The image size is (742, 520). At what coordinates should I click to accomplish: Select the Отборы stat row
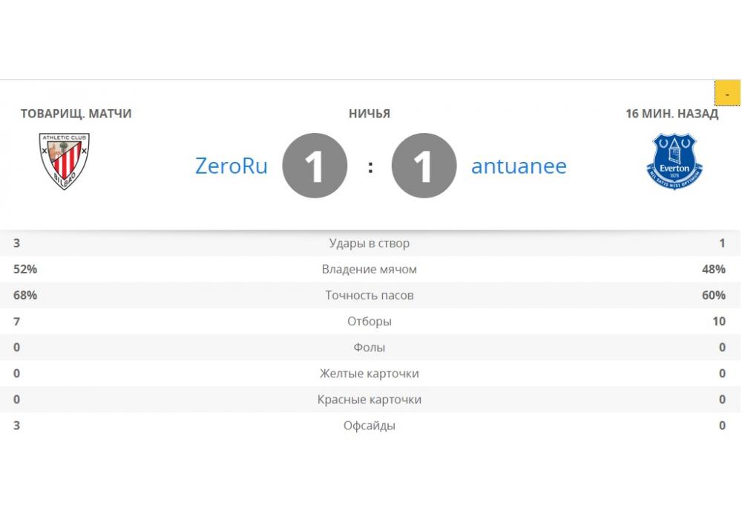(370, 322)
